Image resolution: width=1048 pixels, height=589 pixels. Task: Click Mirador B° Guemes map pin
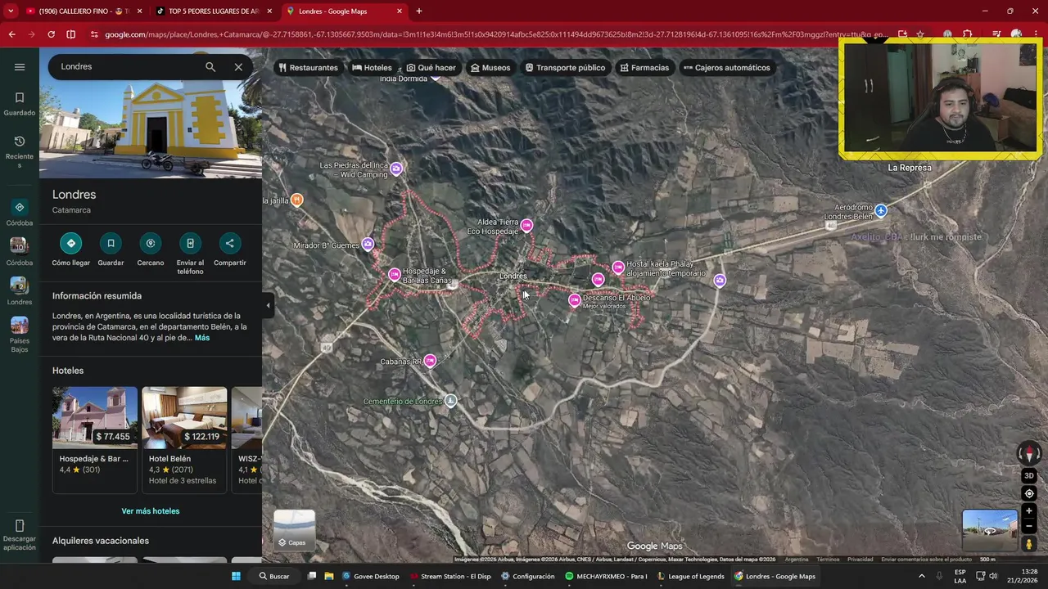[368, 244]
